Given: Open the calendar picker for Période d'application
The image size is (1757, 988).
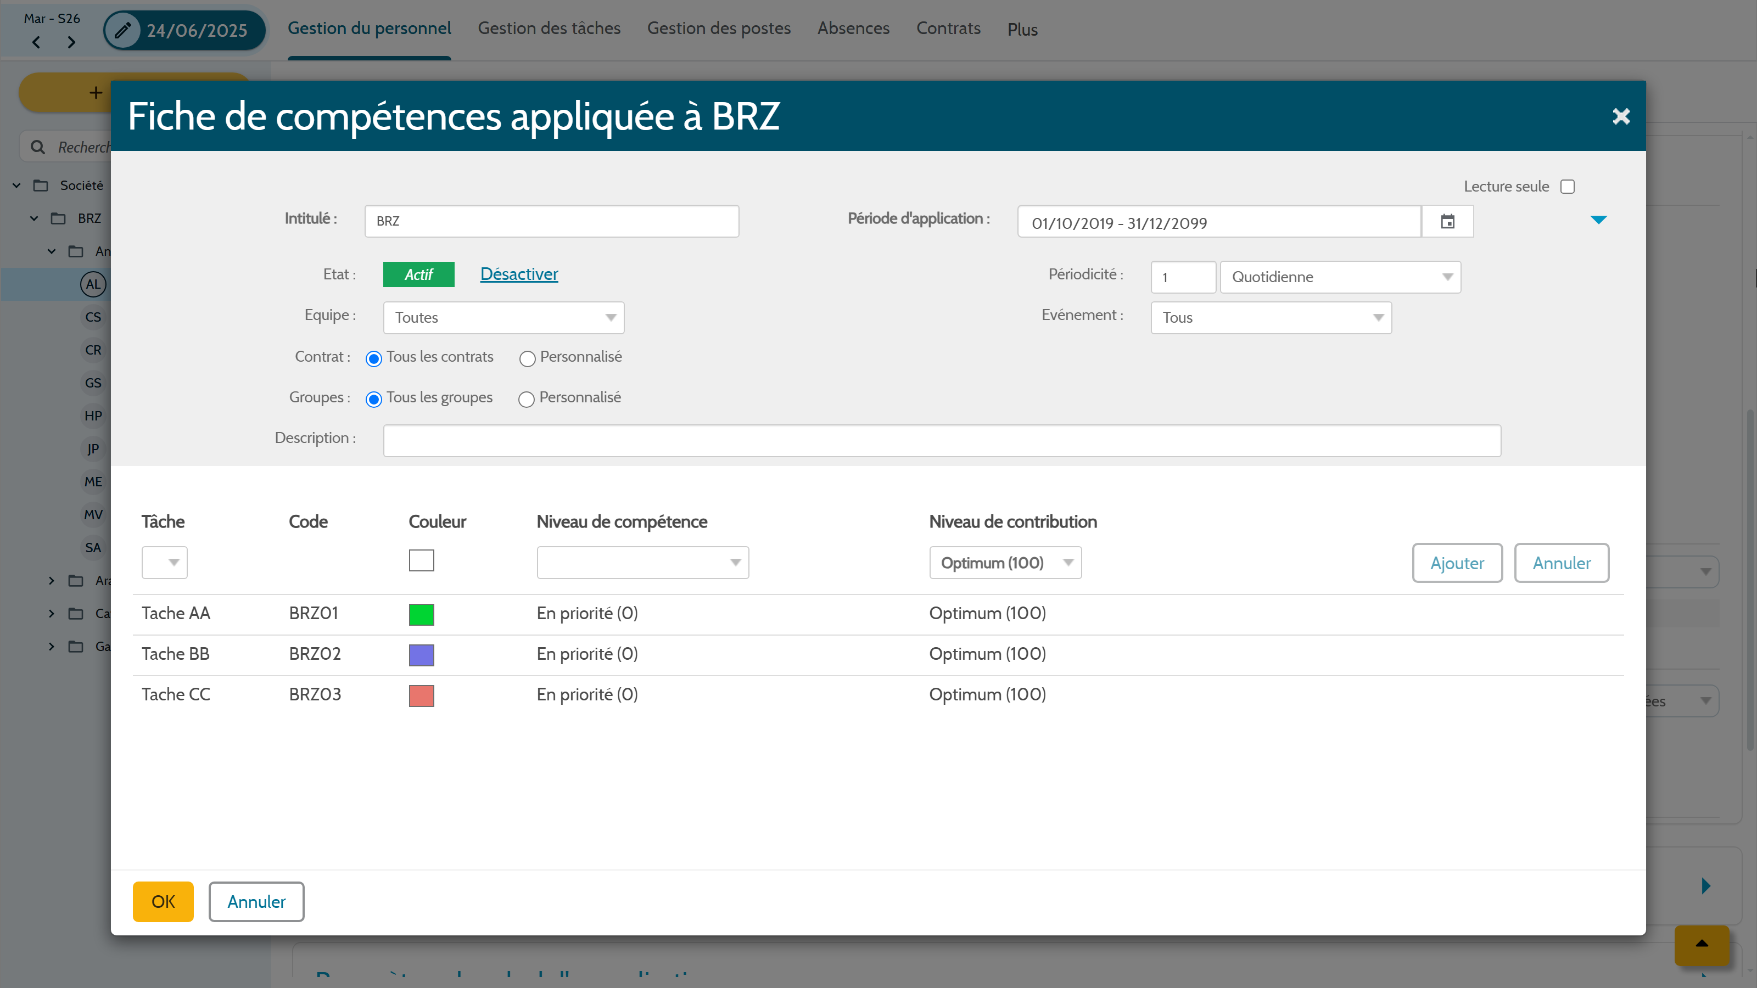Looking at the screenshot, I should (1447, 222).
